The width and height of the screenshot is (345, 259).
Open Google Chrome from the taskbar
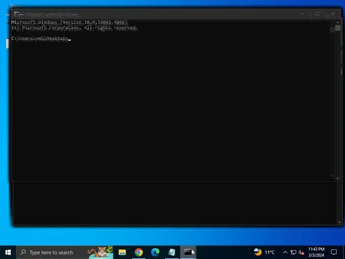[138, 252]
